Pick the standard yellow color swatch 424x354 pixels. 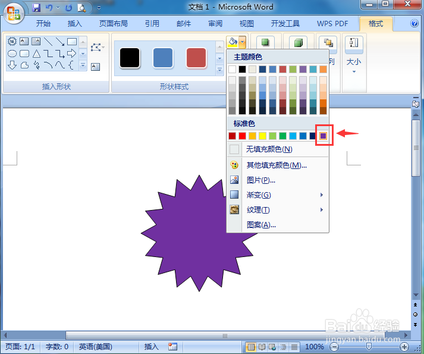point(263,136)
